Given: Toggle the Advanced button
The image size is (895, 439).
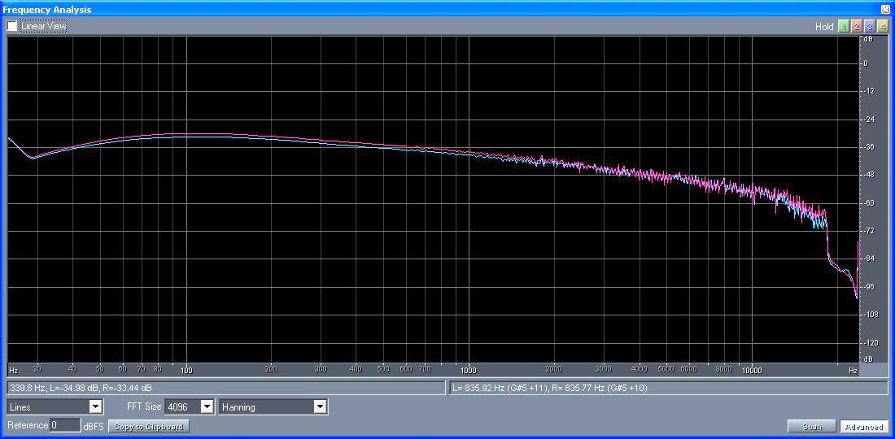Looking at the screenshot, I should click(863, 426).
